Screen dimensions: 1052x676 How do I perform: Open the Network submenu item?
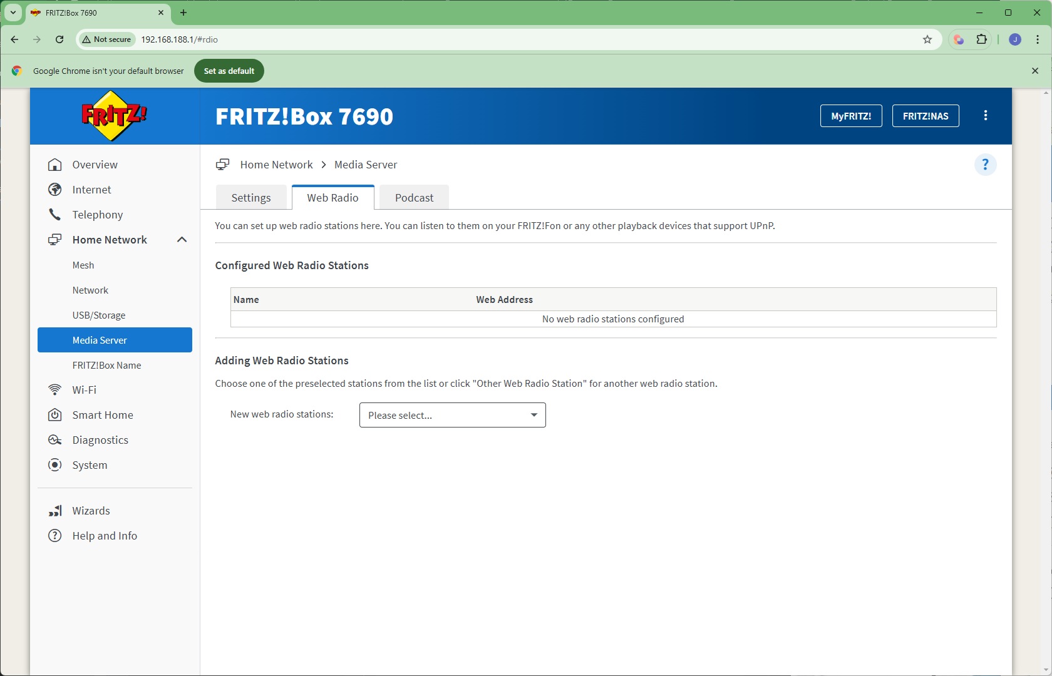click(90, 290)
